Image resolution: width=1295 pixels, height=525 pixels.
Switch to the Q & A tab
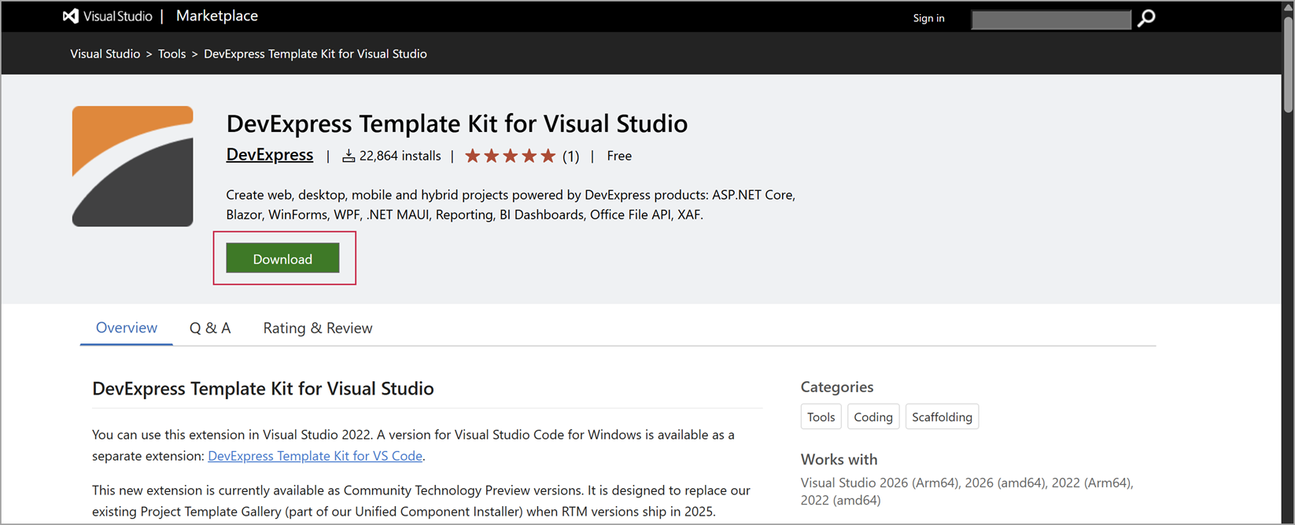(210, 328)
